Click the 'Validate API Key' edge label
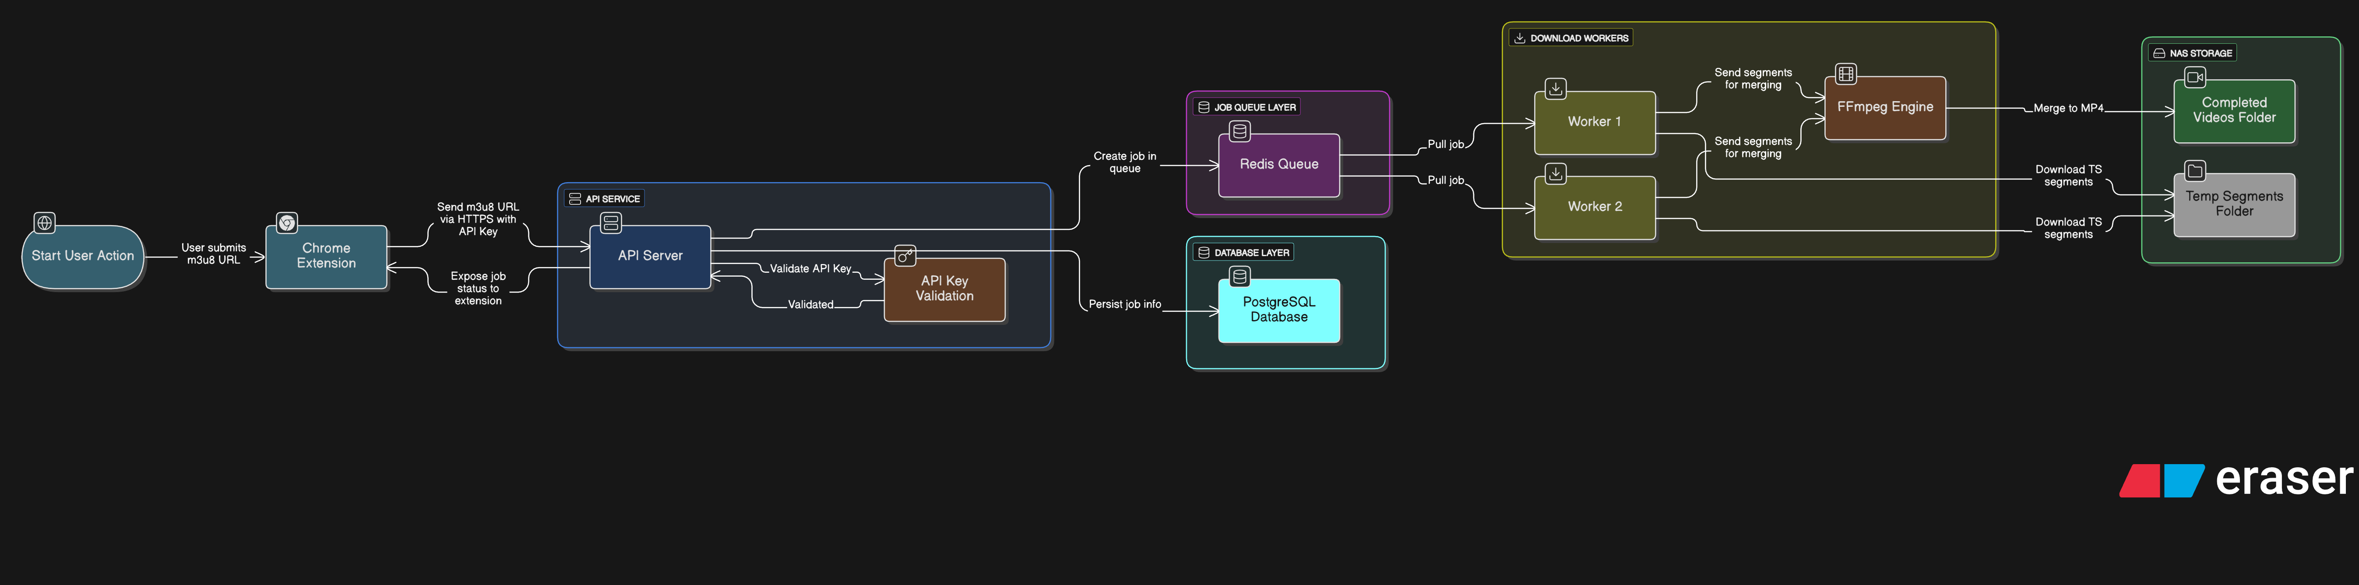This screenshot has height=585, width=2359. (810, 268)
